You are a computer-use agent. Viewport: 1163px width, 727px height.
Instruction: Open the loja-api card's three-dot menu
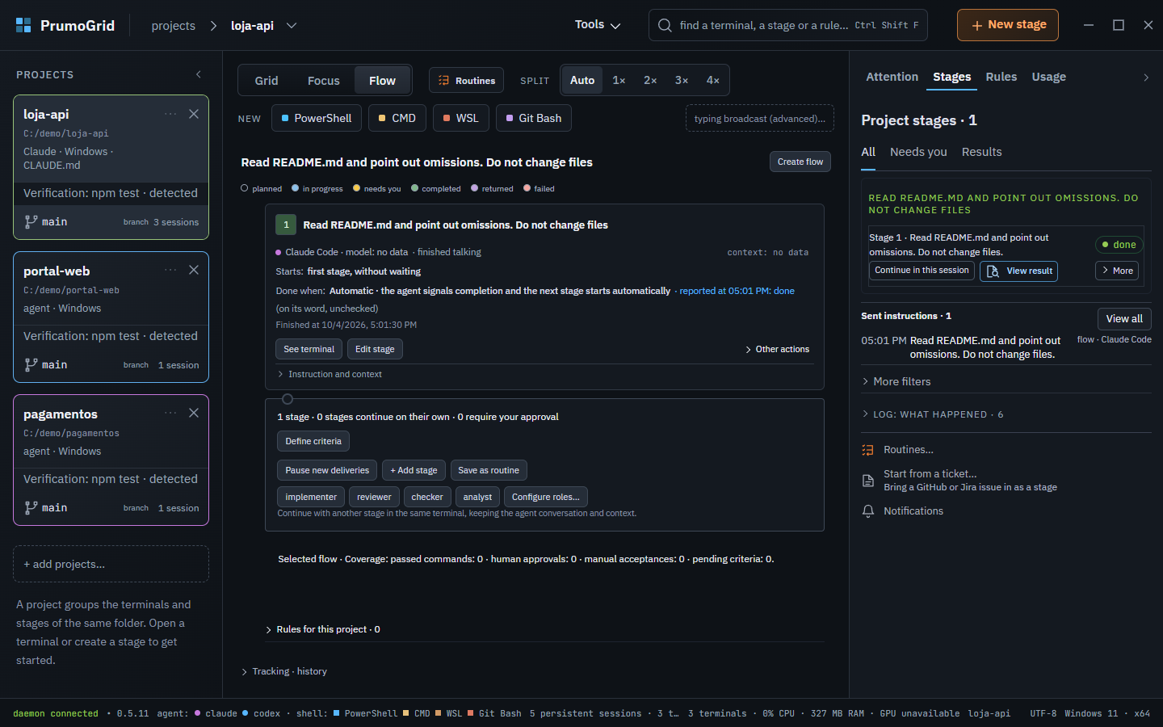click(x=170, y=114)
